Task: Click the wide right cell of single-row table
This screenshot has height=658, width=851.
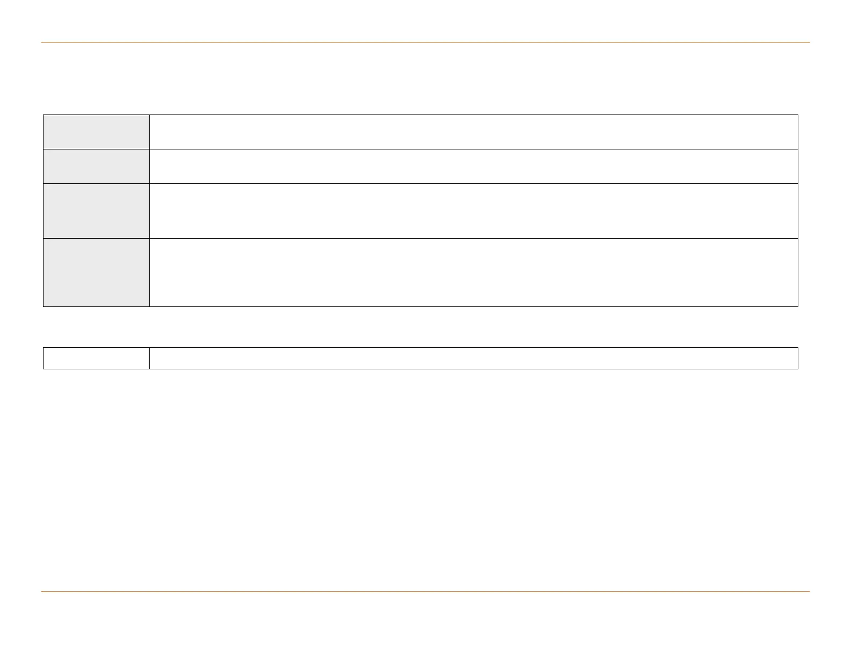Action: point(473,358)
